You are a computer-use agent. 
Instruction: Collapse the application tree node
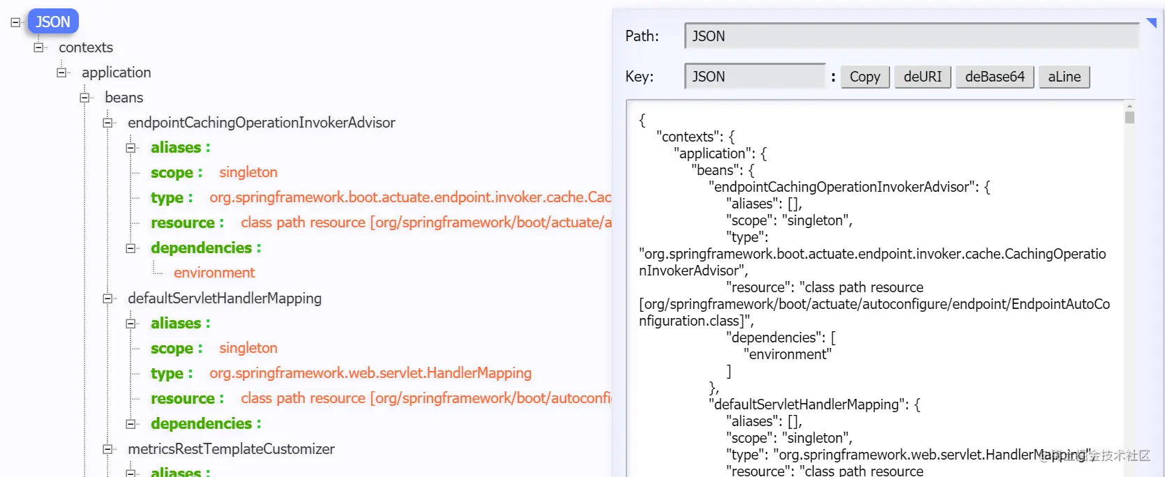coord(61,73)
